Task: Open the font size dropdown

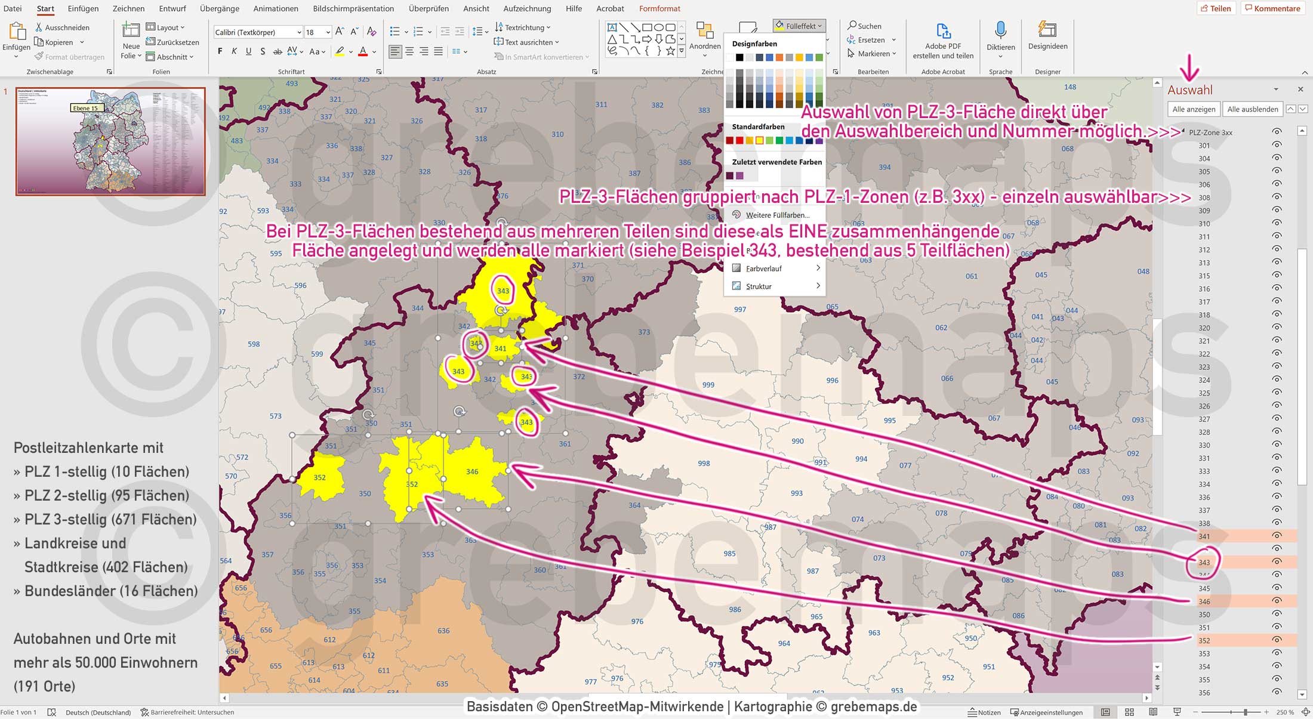Action: click(x=328, y=32)
